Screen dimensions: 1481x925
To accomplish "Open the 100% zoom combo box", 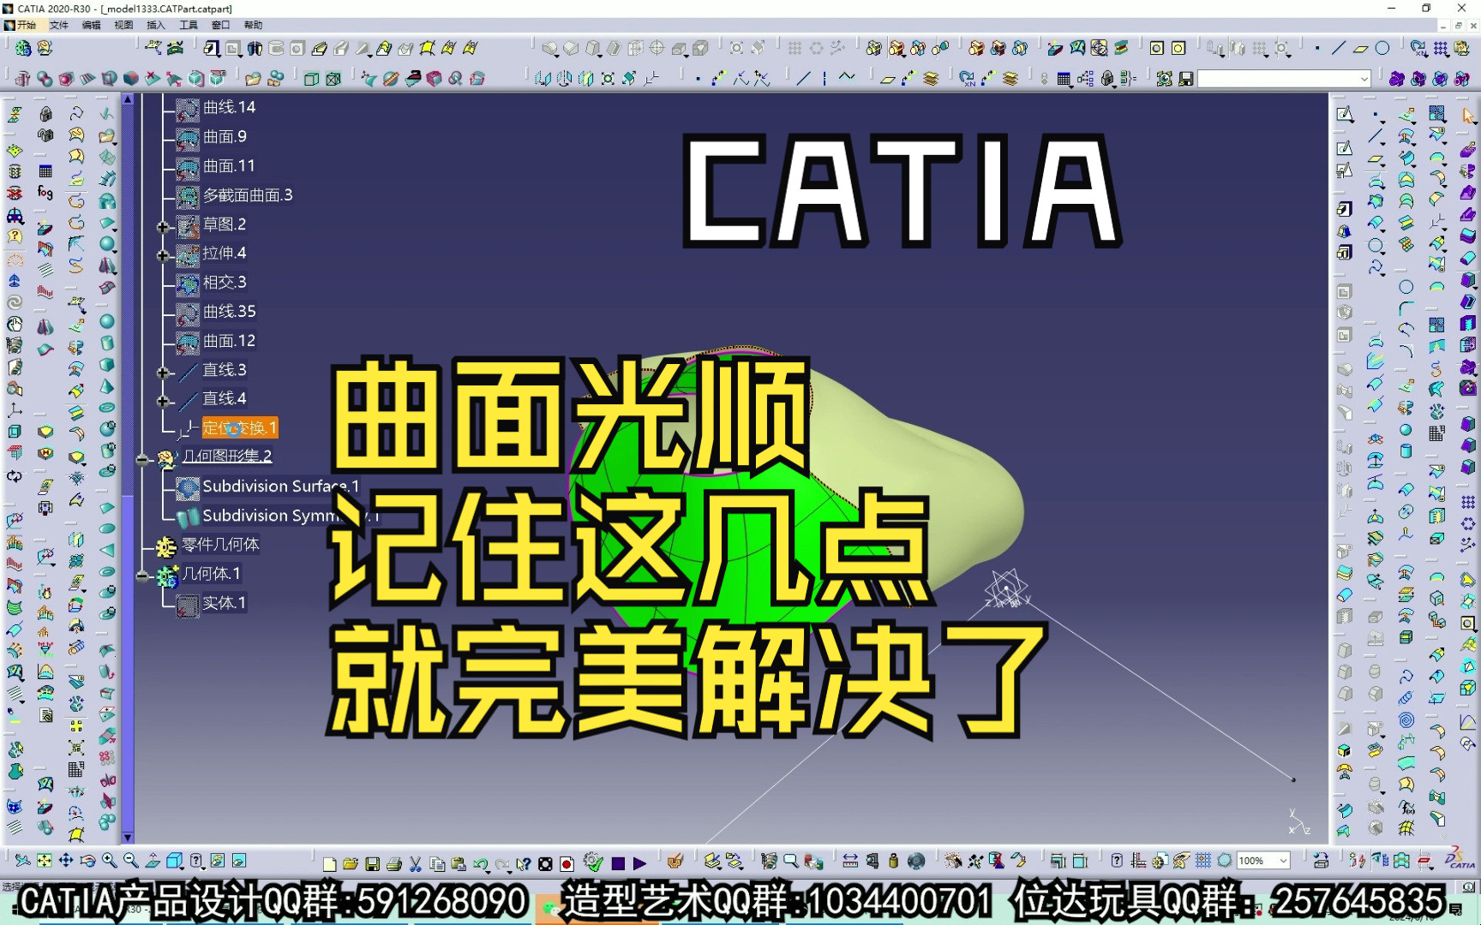I will pyautogui.click(x=1263, y=861).
